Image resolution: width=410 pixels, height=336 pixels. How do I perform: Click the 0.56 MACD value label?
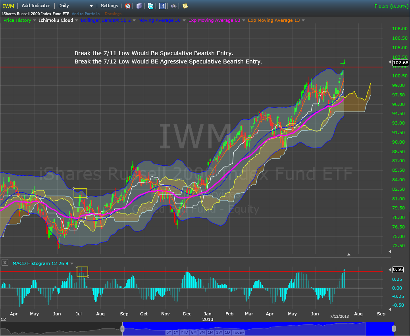tap(398, 269)
